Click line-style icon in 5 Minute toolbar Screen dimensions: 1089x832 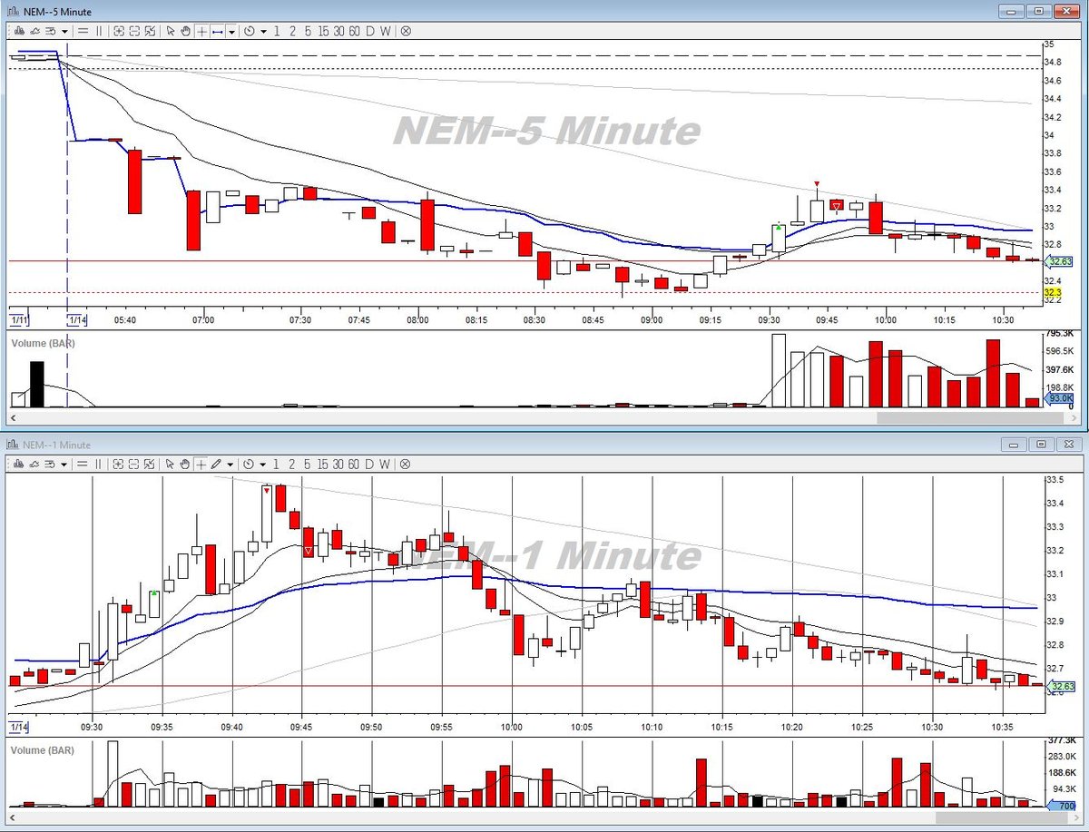[x=35, y=31]
